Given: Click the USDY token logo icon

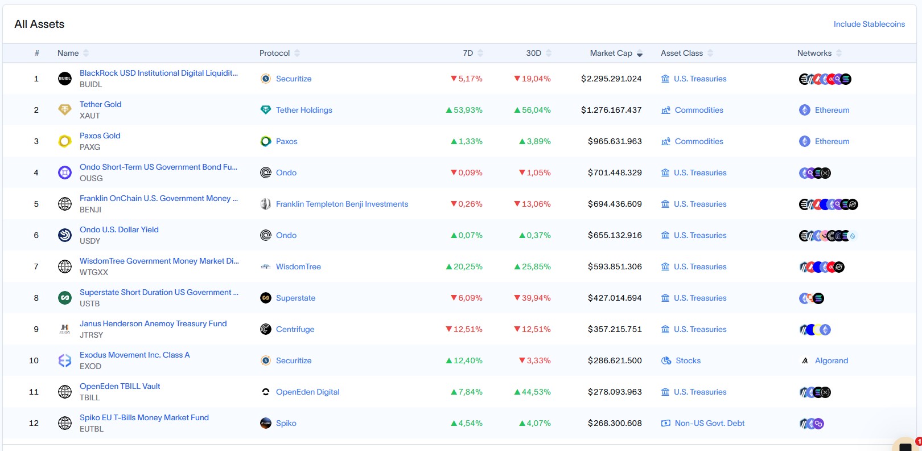Looking at the screenshot, I should [65, 235].
